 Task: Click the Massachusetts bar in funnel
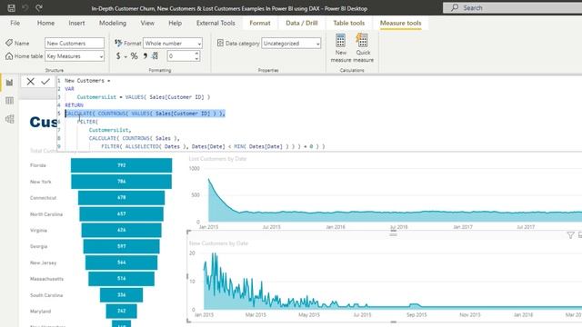pyautogui.click(x=121, y=279)
